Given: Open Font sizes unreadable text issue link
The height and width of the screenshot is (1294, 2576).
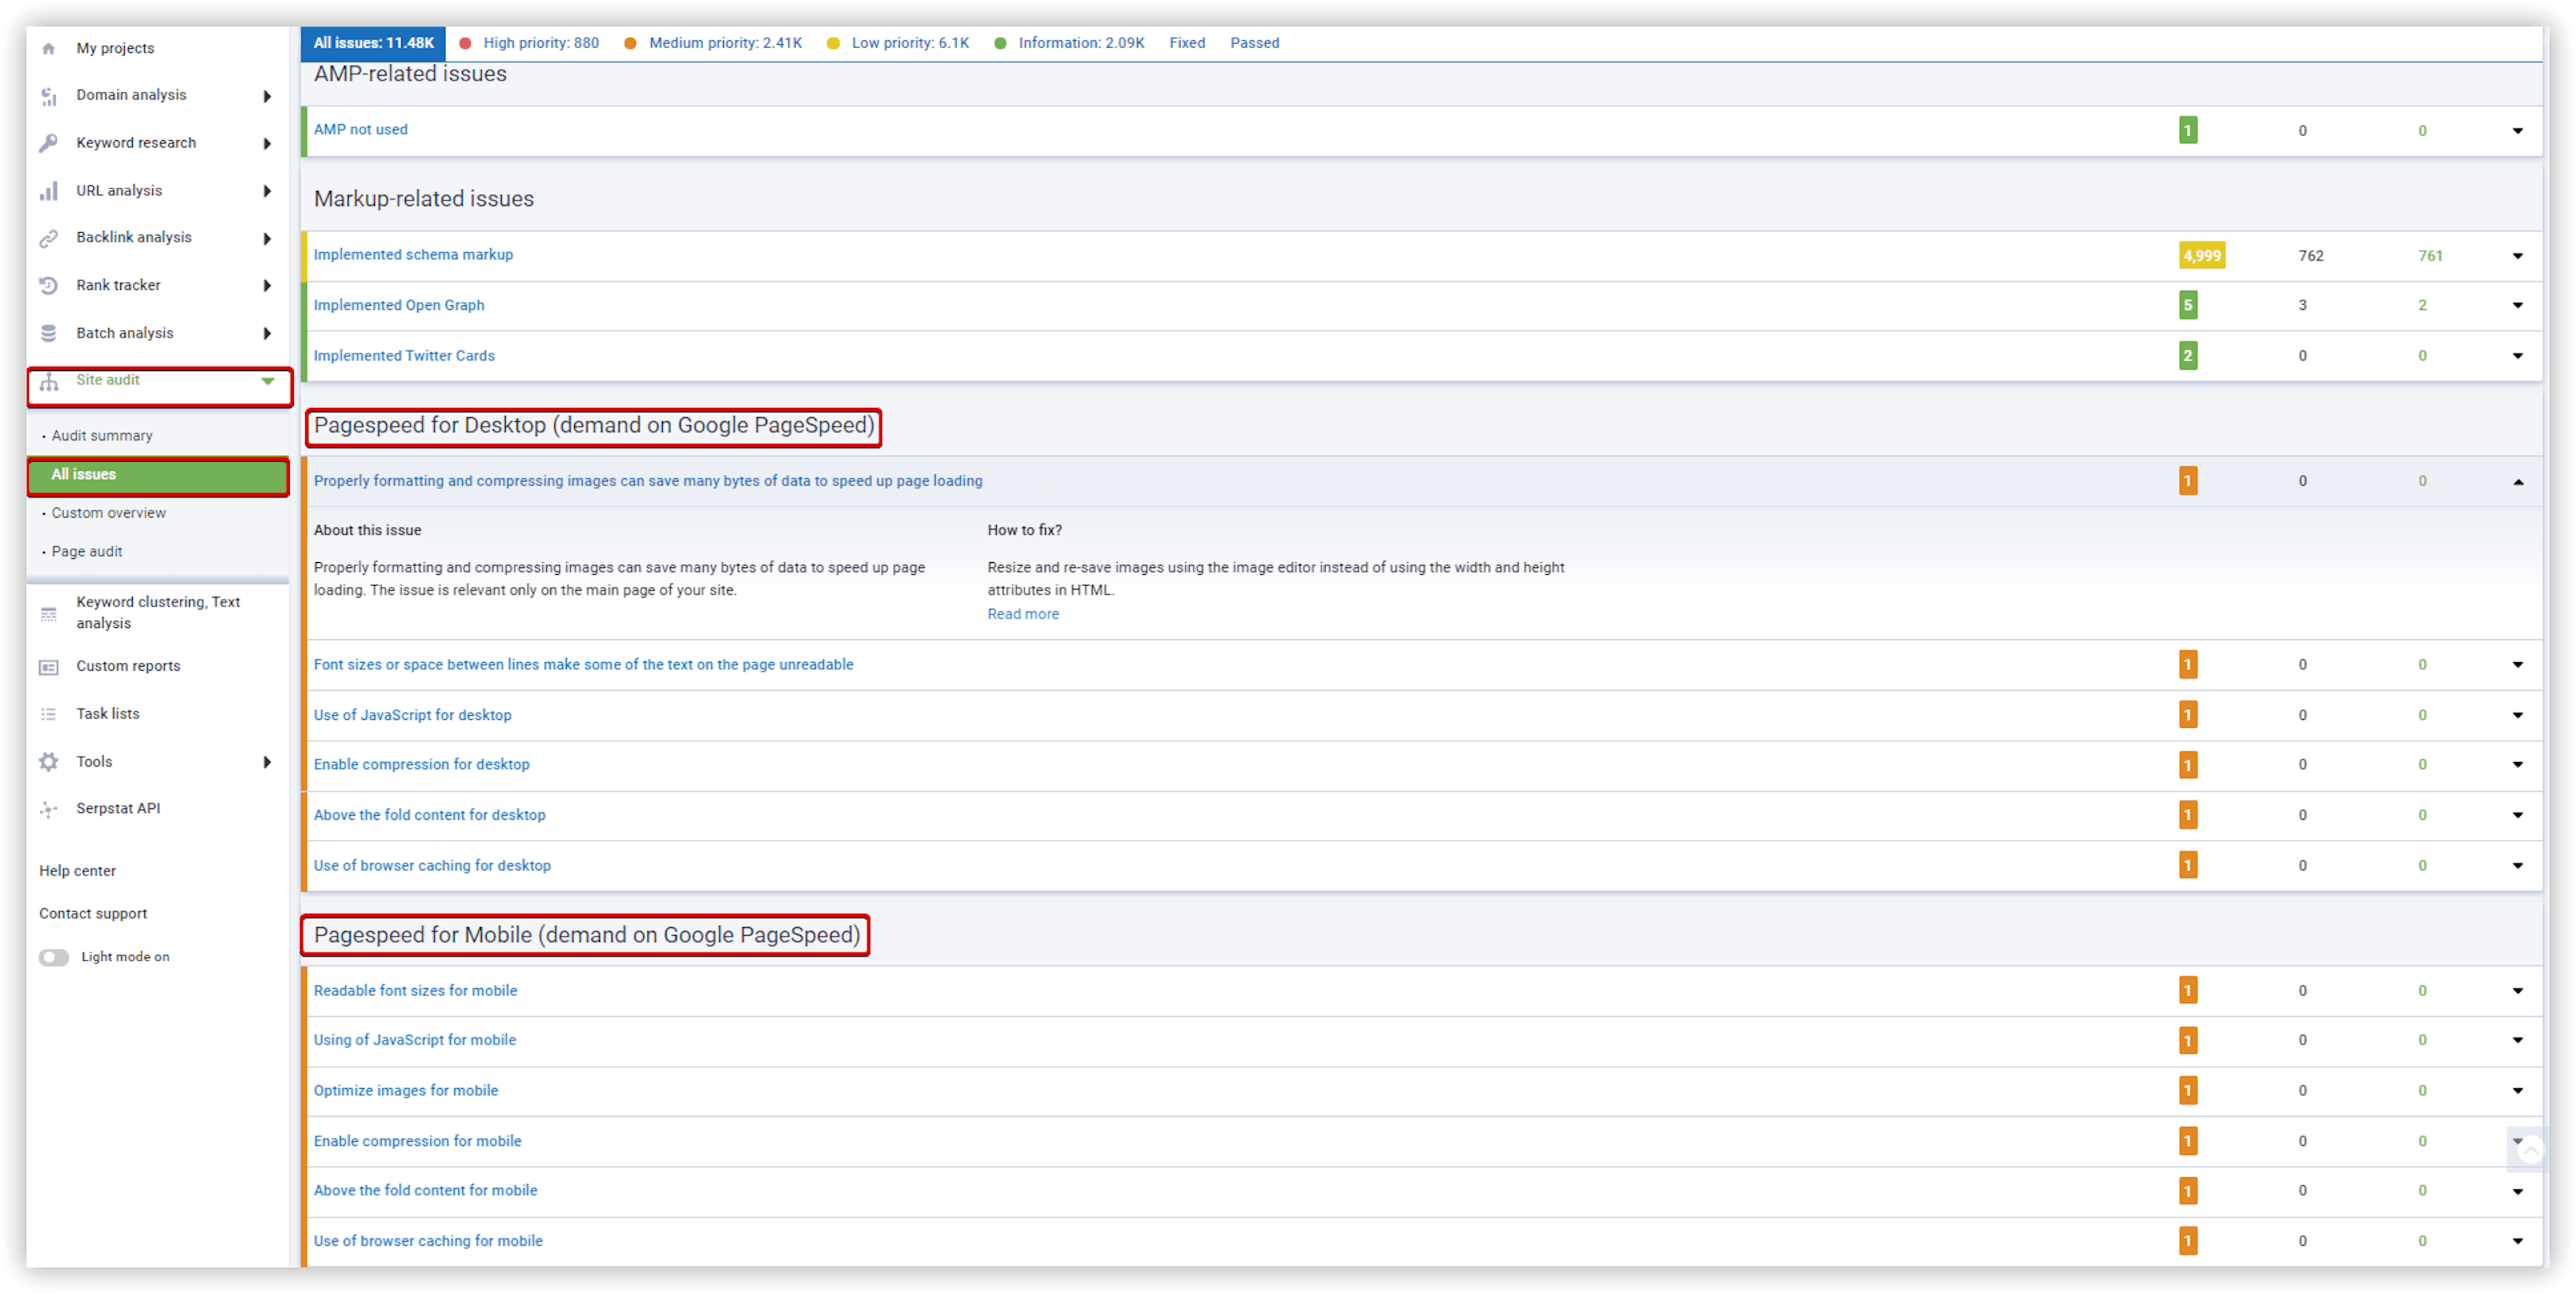Looking at the screenshot, I should [584, 665].
